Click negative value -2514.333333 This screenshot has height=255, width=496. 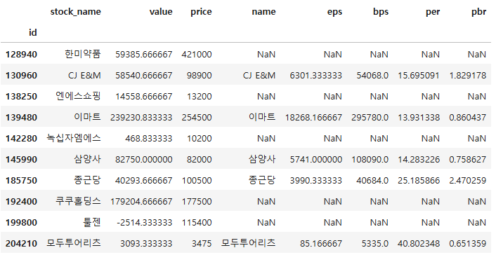click(145, 223)
